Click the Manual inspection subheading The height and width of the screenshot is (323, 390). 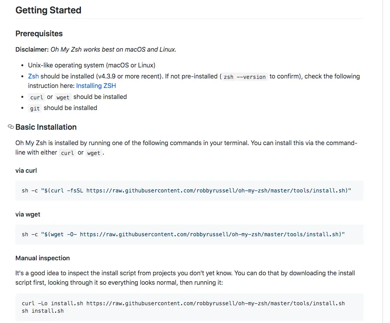click(43, 258)
